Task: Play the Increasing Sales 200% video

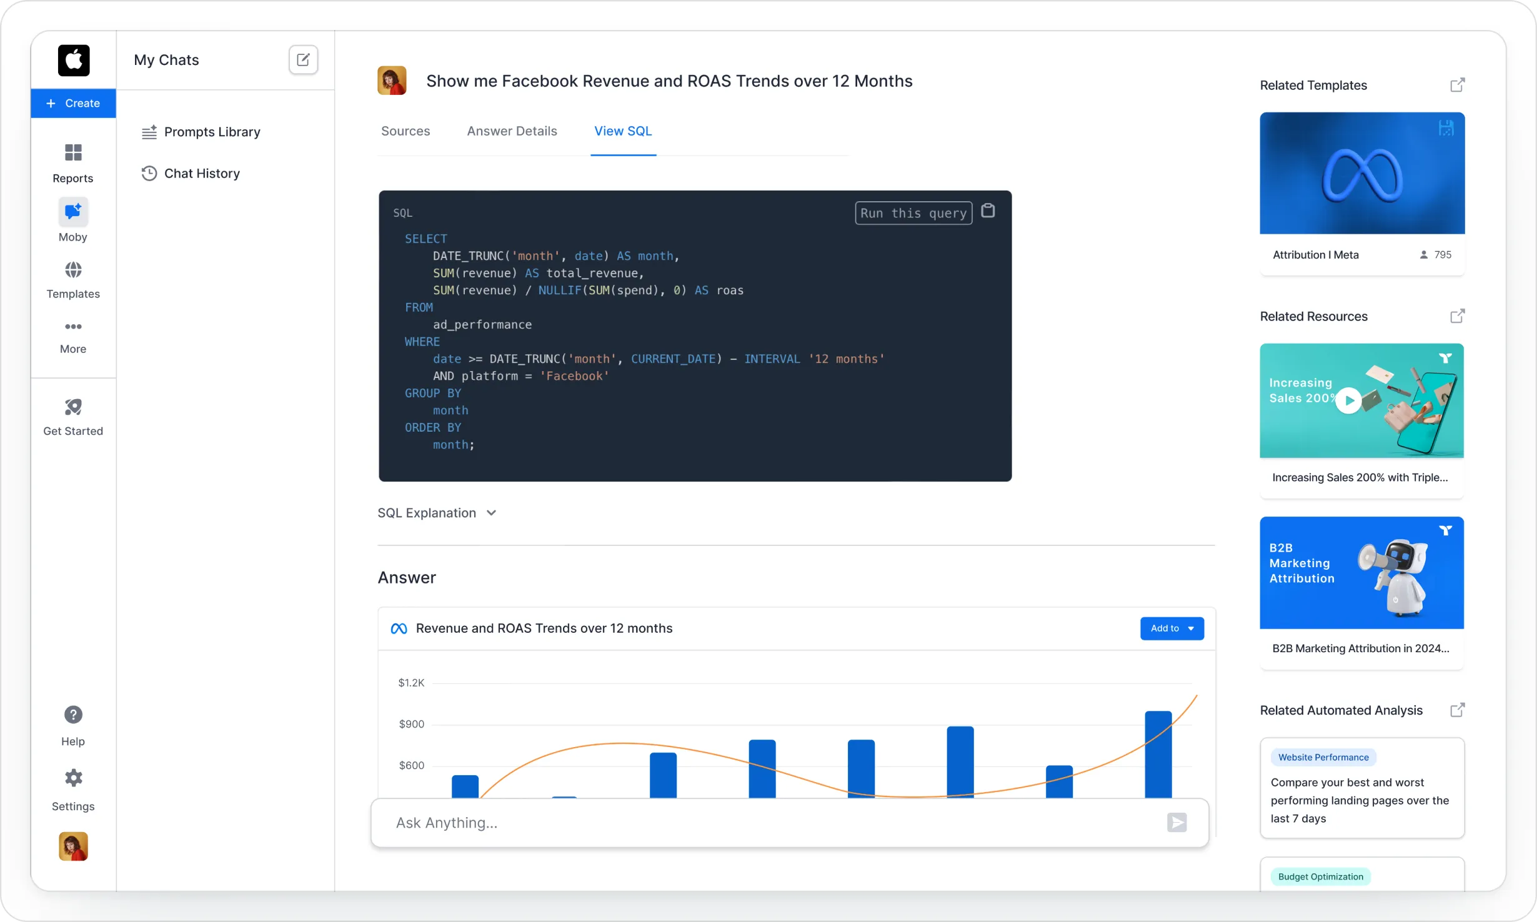Action: click(x=1348, y=401)
